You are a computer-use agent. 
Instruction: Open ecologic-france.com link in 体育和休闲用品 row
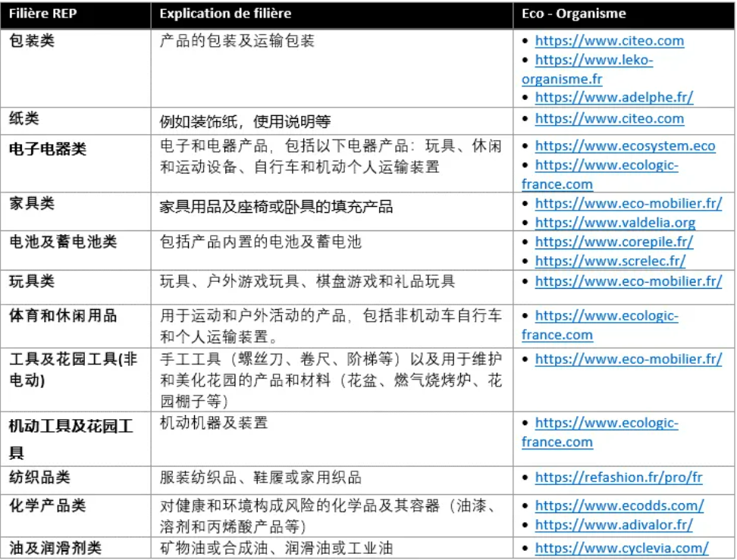pyautogui.click(x=606, y=316)
